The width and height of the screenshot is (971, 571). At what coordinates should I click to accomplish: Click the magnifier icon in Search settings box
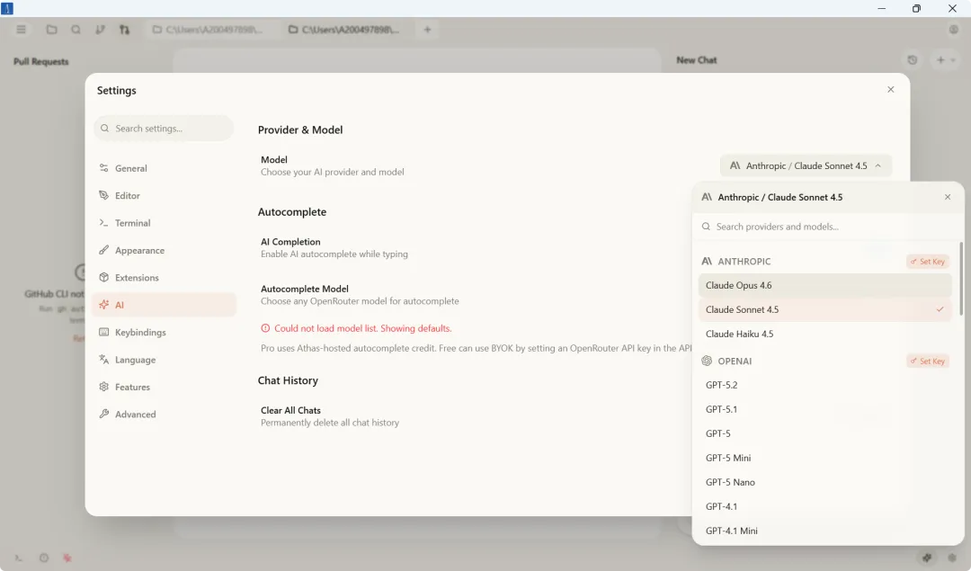coord(104,129)
